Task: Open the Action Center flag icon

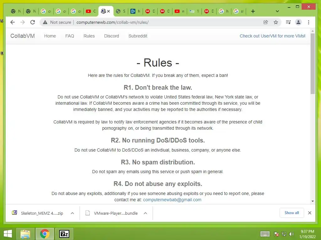Action: point(276,234)
